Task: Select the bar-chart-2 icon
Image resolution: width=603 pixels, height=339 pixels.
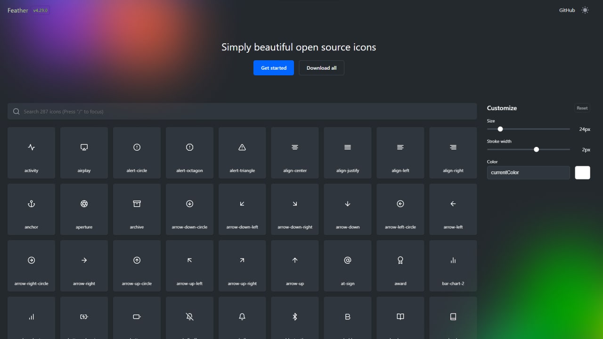Action: [453, 266]
